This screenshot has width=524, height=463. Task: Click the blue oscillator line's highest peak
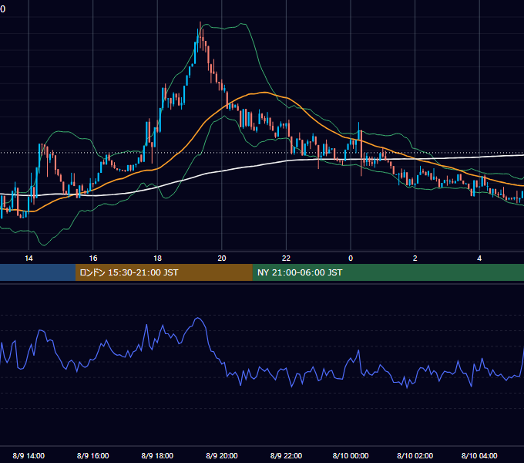[x=199, y=318]
